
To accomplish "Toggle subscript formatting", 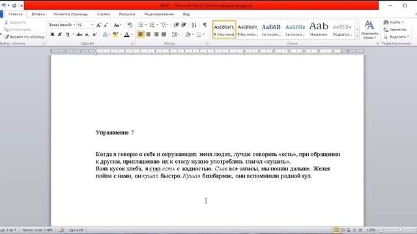I will (x=87, y=34).
